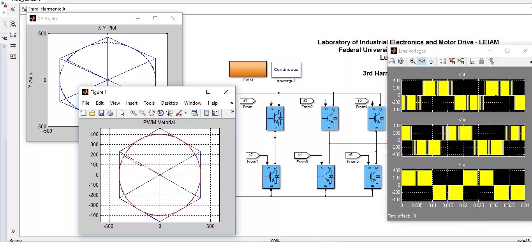Click the lock axes selection icon
The image size is (532, 242).
pyautogui.click(x=481, y=61)
